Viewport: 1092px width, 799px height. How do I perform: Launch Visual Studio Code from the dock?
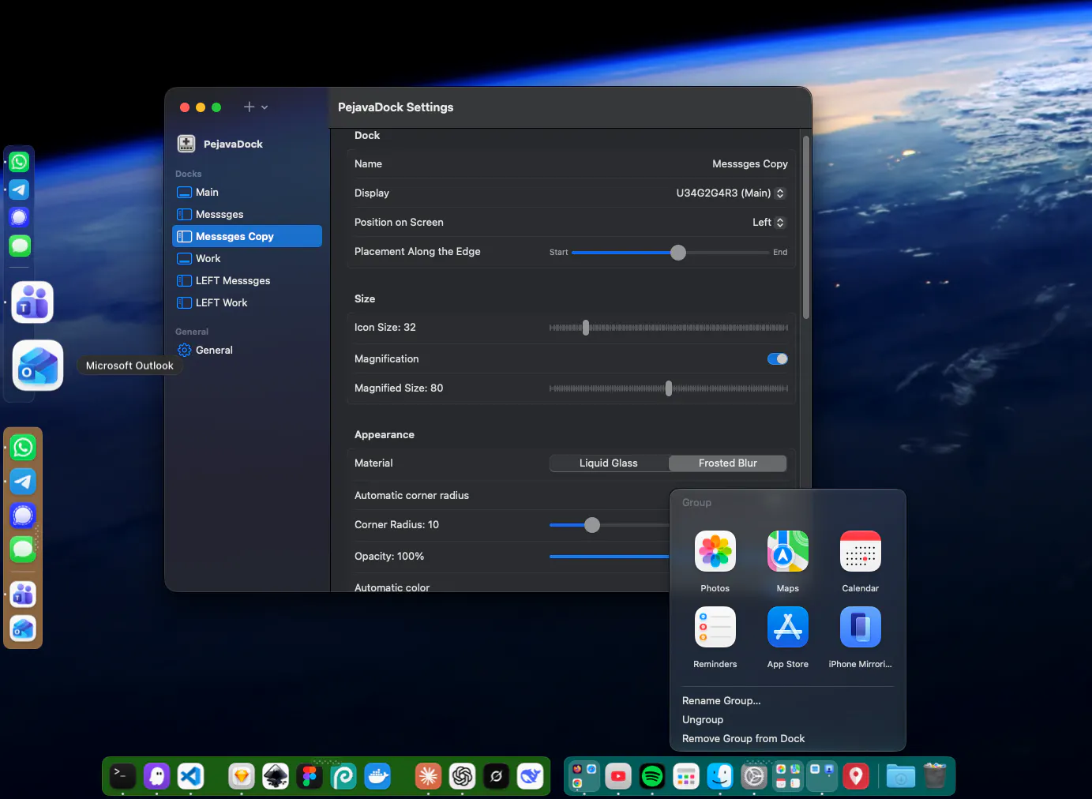(x=190, y=777)
